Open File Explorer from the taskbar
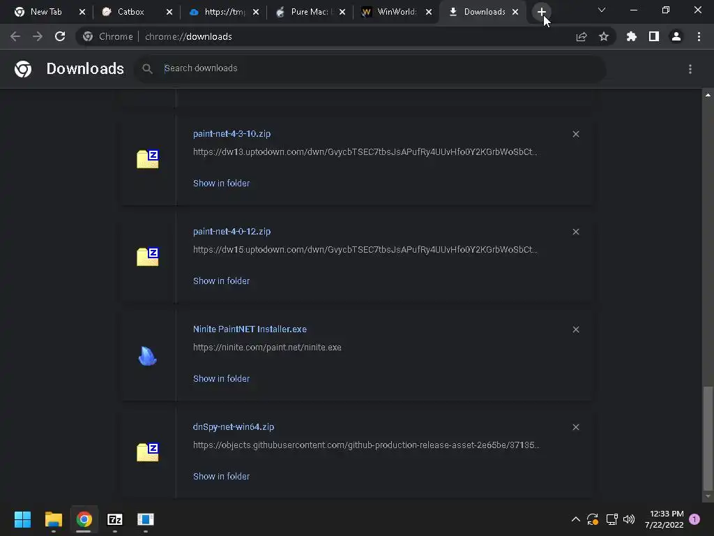The width and height of the screenshot is (714, 536). click(53, 519)
